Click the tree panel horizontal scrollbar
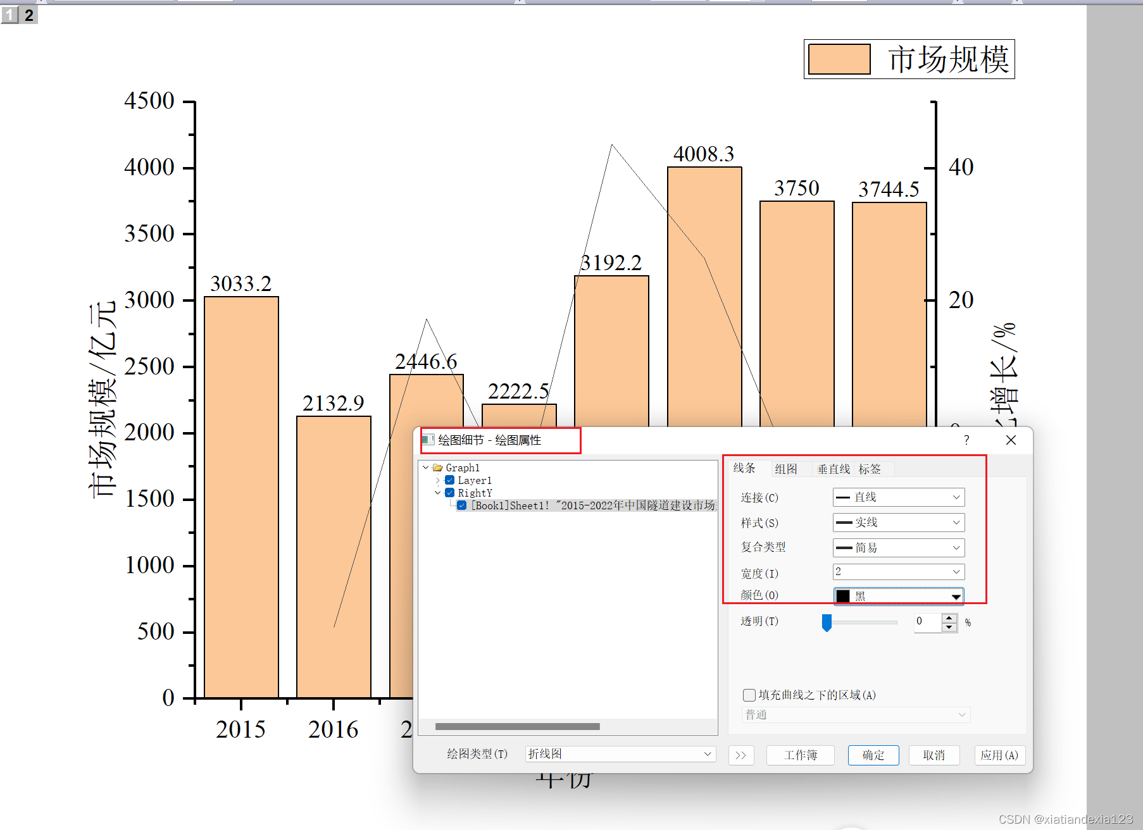Viewport: 1143px width, 830px height. (518, 726)
